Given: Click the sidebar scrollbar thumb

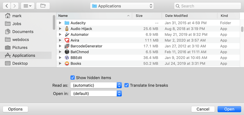Looking at the screenshot, I should (x=54, y=22).
